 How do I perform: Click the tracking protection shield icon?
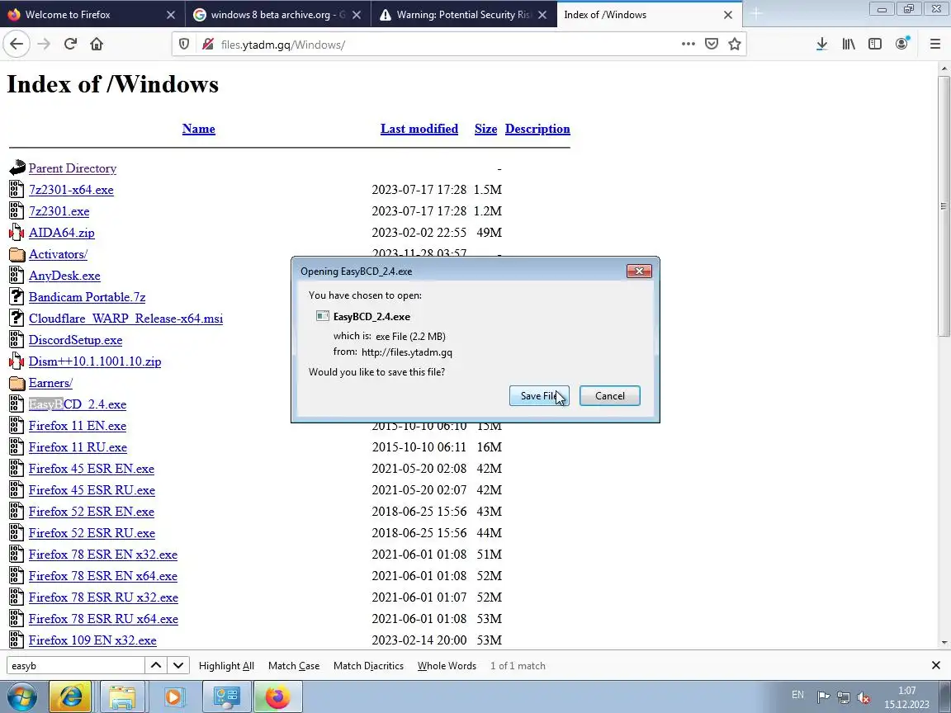(184, 45)
